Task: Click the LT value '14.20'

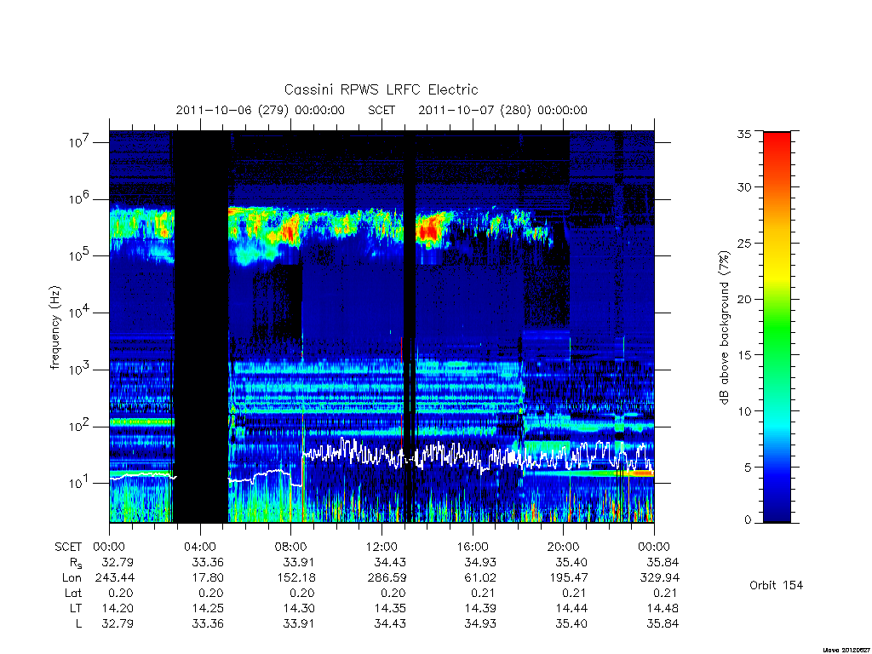Action: (x=118, y=608)
